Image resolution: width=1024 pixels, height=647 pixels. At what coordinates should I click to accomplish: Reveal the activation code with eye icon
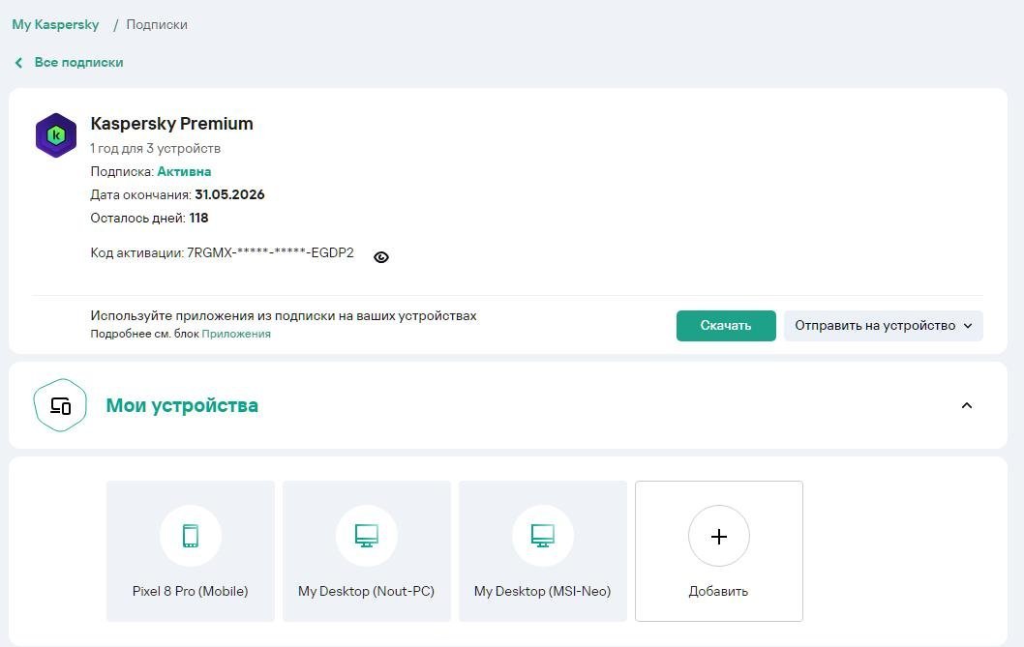coord(381,257)
